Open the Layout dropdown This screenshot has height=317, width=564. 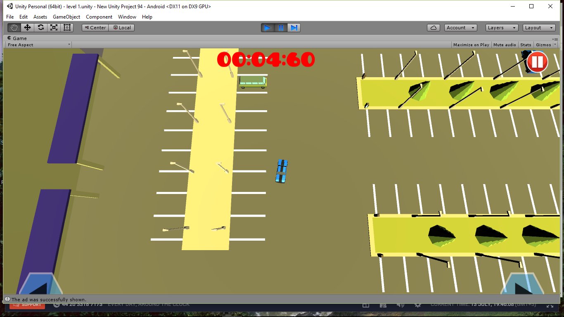[x=539, y=28]
